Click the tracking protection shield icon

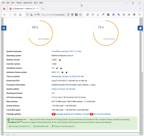pyautogui.click(x=27, y=15)
